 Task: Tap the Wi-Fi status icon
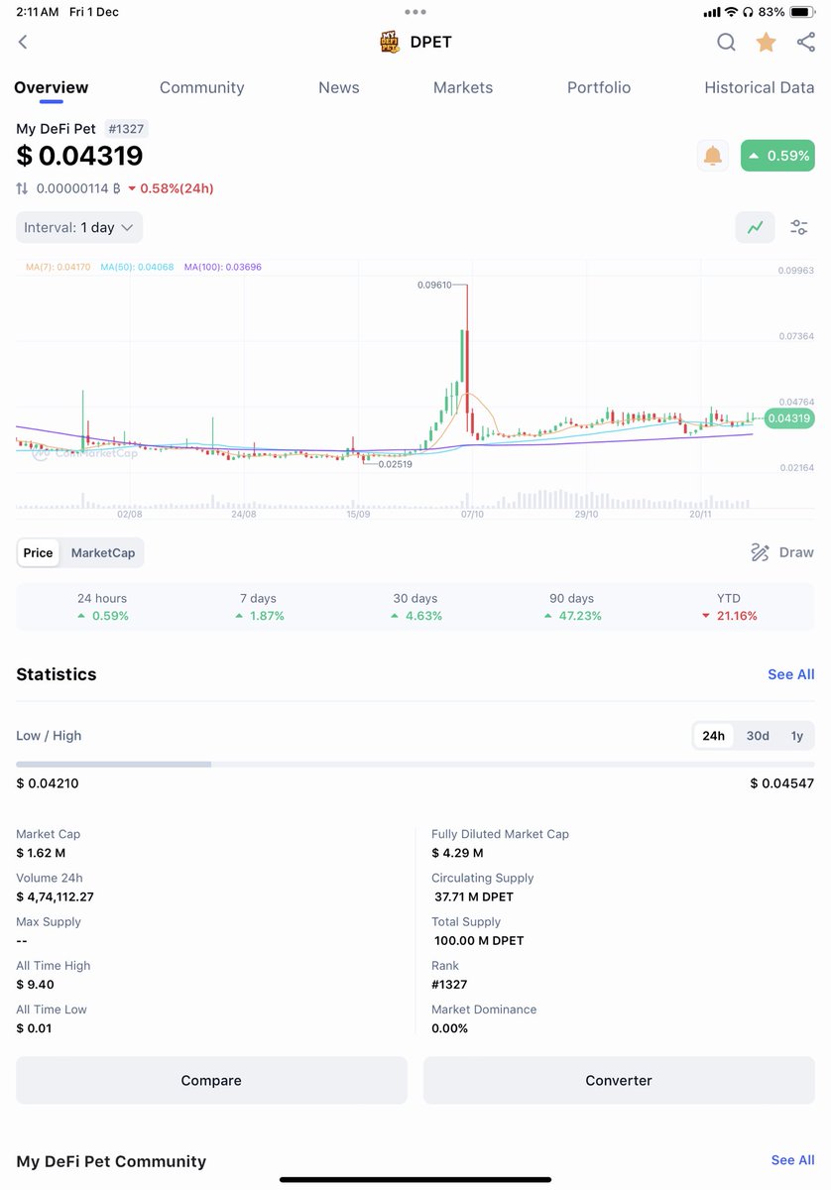point(732,12)
